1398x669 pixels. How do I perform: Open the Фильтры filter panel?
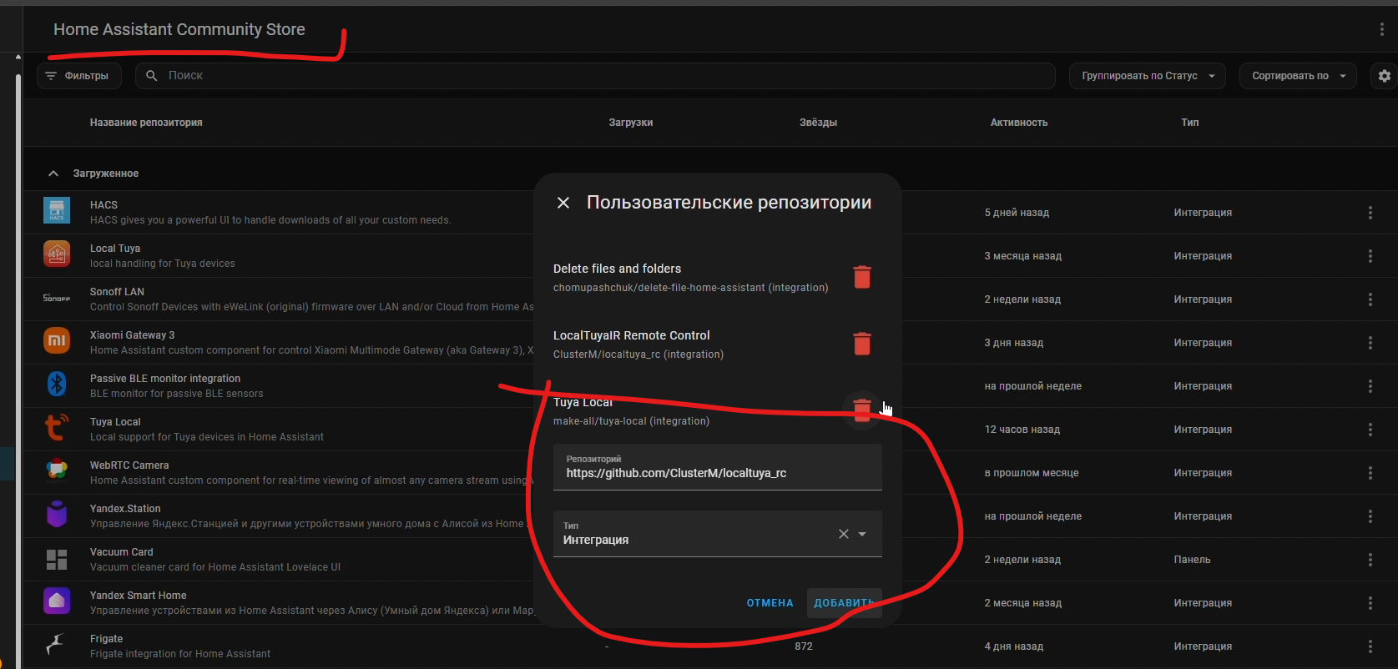(78, 76)
